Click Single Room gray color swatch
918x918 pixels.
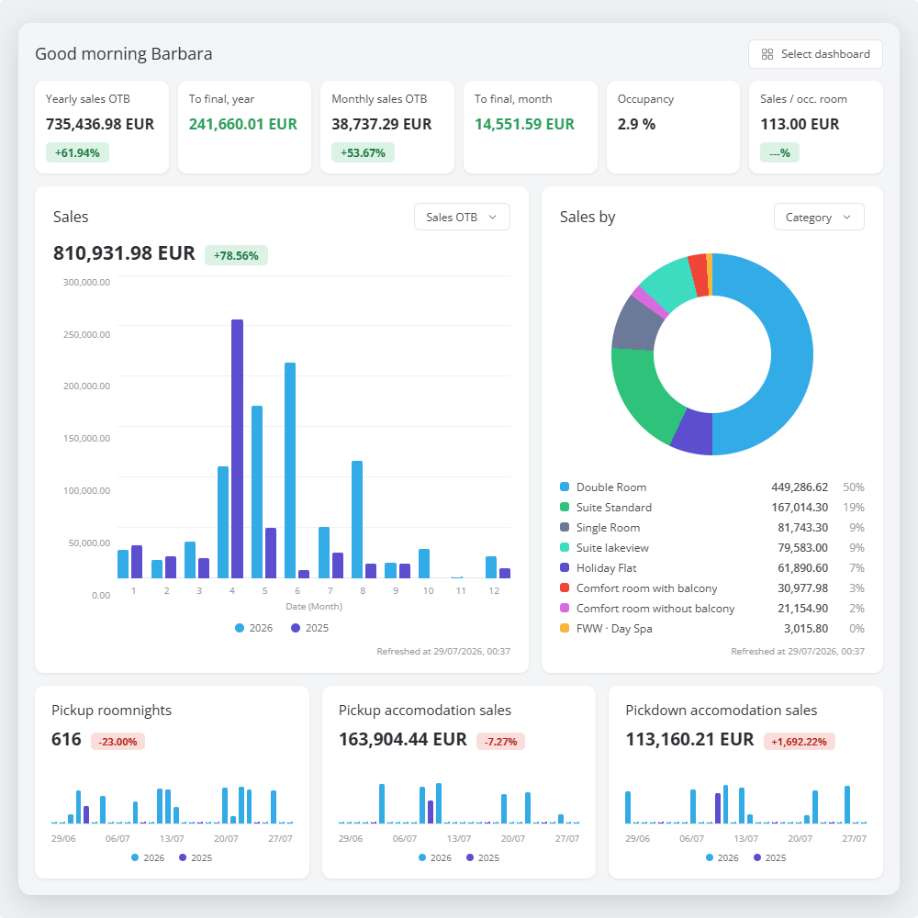[565, 527]
